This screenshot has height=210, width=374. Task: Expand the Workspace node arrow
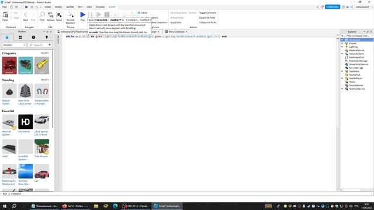point(342,40)
